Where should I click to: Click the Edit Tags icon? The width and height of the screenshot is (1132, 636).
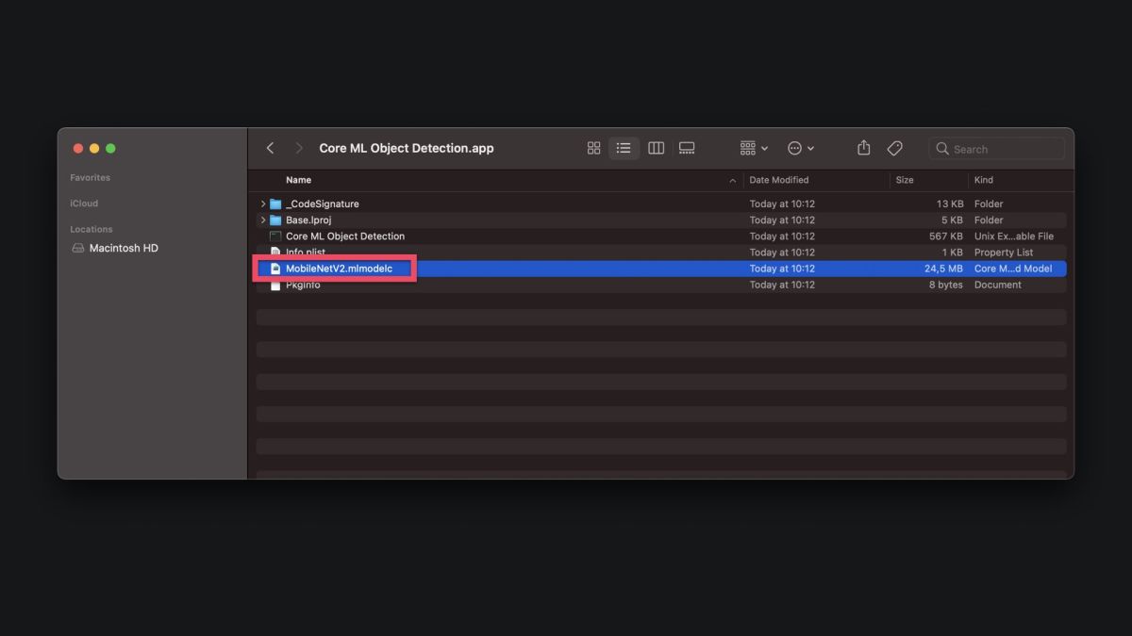(895, 148)
